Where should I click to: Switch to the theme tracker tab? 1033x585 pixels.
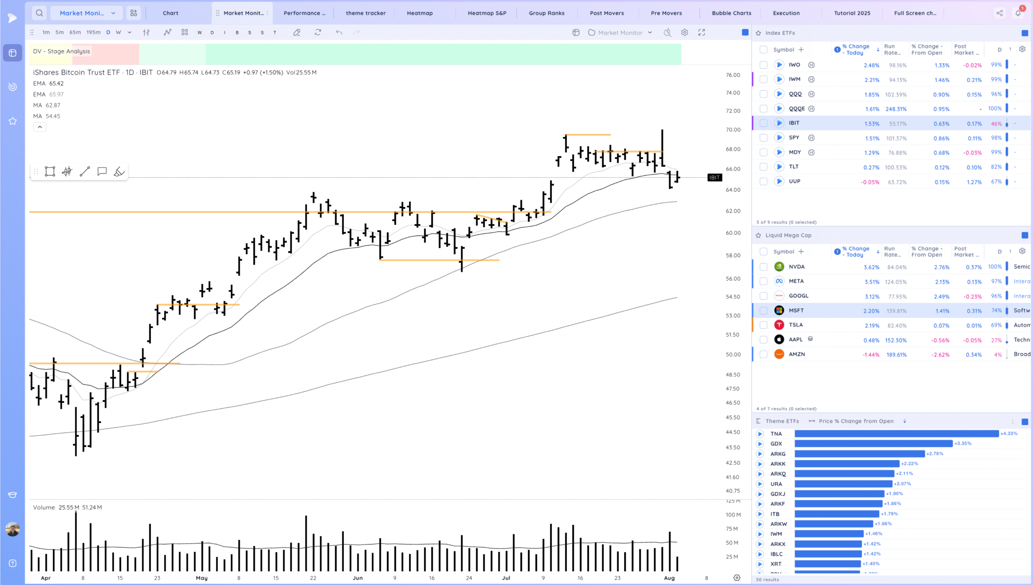pos(366,13)
